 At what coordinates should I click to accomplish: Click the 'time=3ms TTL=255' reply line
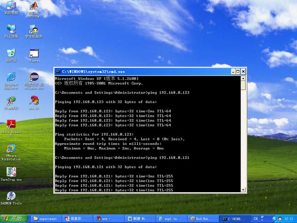(x=114, y=176)
